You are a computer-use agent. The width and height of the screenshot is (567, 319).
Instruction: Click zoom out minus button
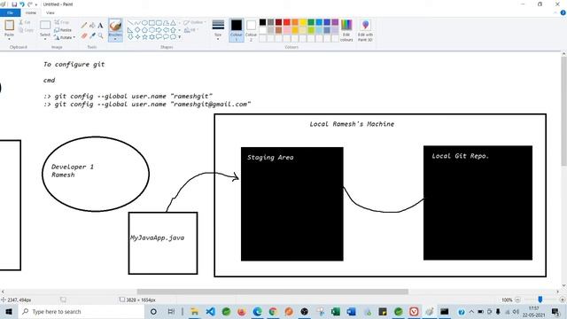click(x=517, y=300)
